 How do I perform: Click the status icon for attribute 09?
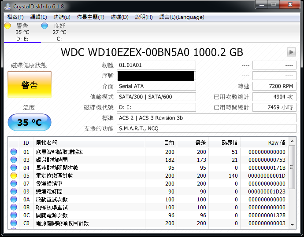click(14, 192)
